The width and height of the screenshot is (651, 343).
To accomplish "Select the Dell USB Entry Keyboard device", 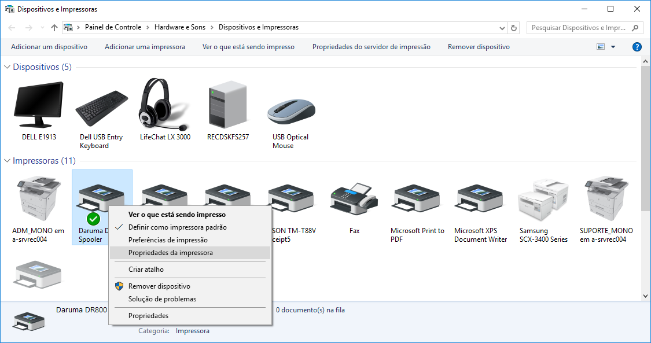I will [102, 113].
